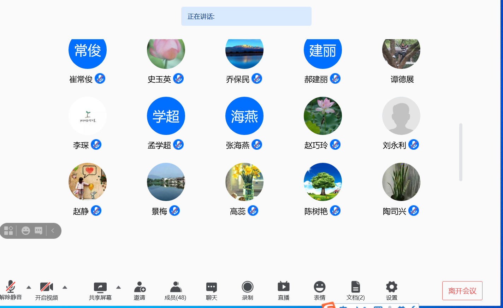This screenshot has height=308, width=503.
Task: Open 设置 settings gear
Action: click(392, 287)
